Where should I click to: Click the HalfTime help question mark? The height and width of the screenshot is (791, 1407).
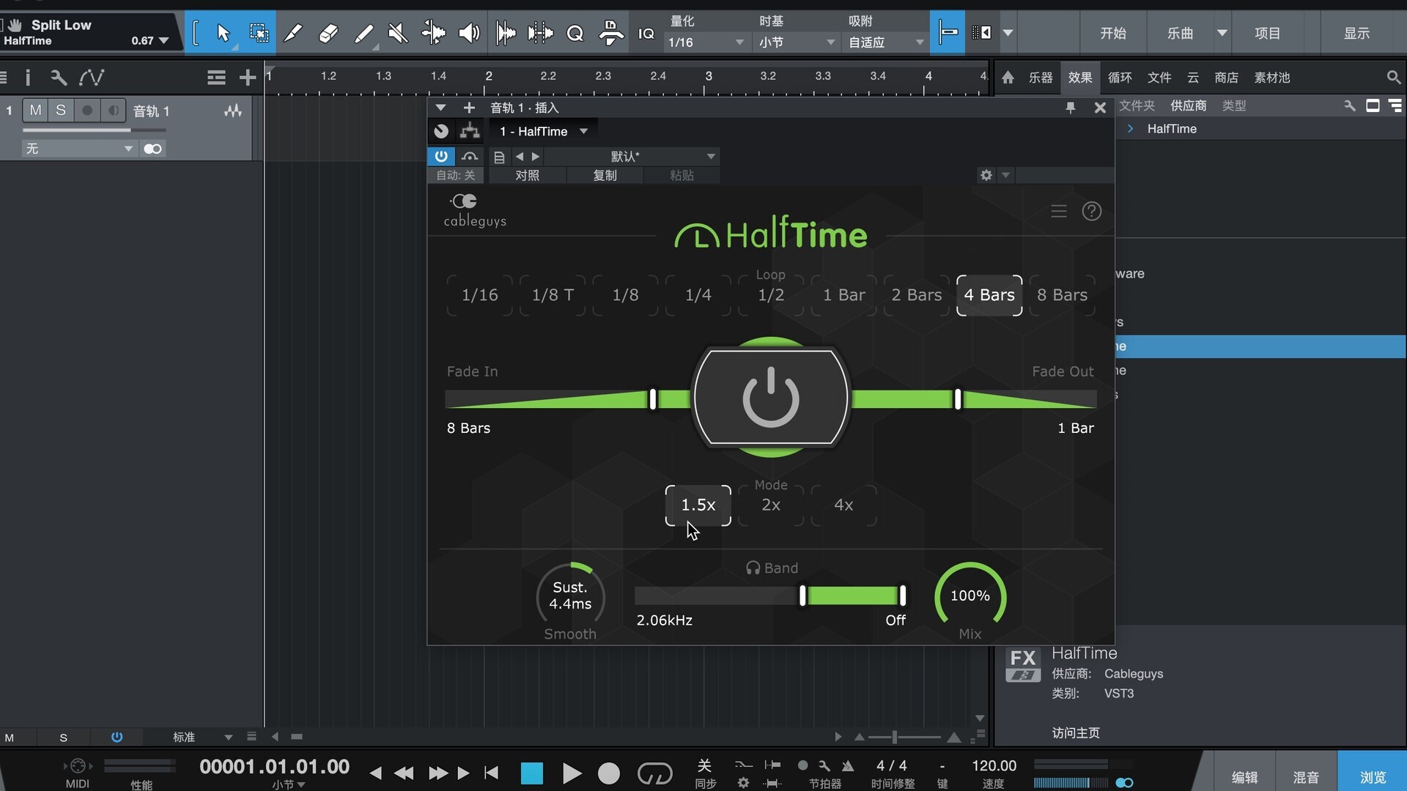click(1092, 212)
